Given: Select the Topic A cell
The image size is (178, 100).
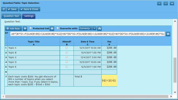Looking at the screenshot, I should pos(34,48).
